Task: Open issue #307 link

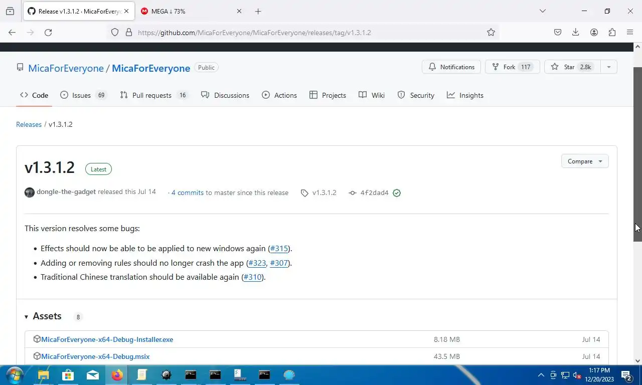Action: (279, 263)
